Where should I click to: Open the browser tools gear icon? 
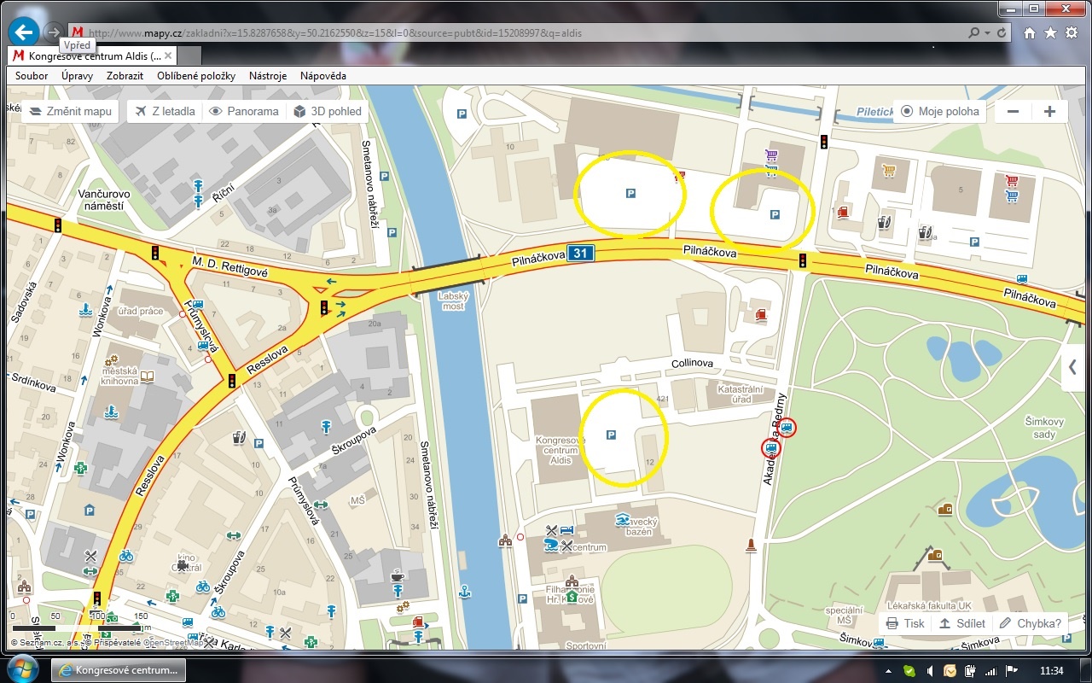(1072, 33)
